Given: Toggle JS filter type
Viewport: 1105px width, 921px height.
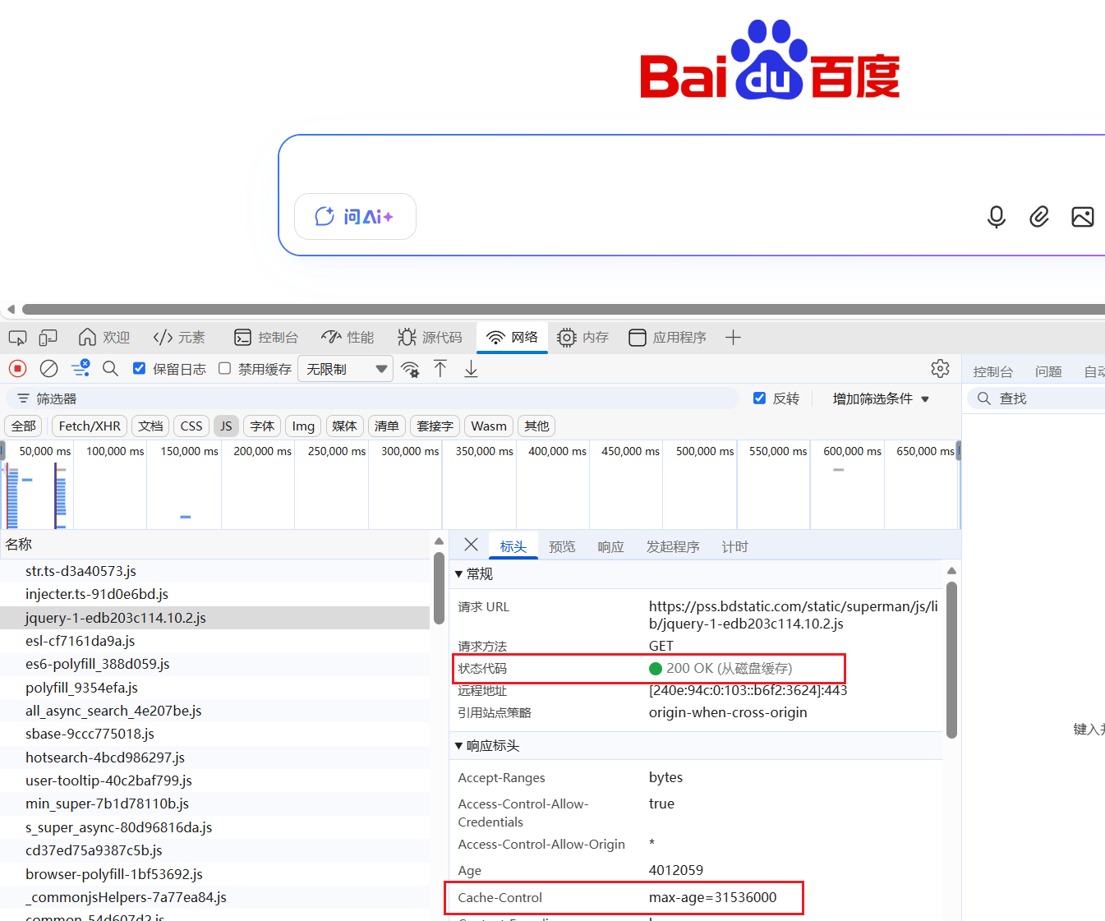Looking at the screenshot, I should coord(226,426).
